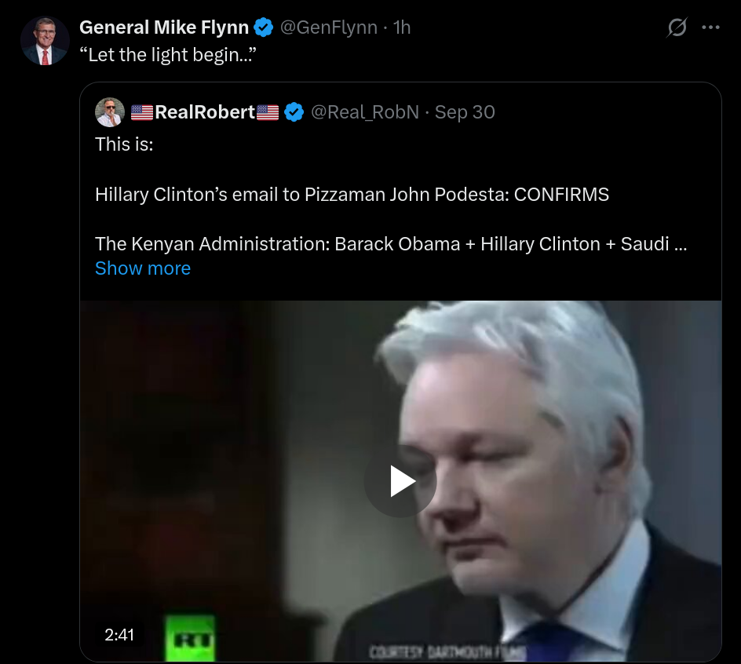Open the @Real_RobN handle link
This screenshot has height=664, width=741.
coord(365,112)
